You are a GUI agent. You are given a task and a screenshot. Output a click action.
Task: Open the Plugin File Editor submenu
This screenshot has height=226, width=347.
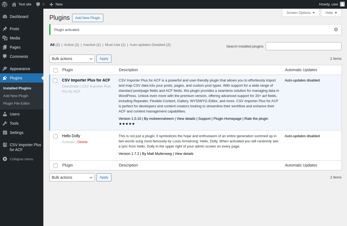click(17, 103)
